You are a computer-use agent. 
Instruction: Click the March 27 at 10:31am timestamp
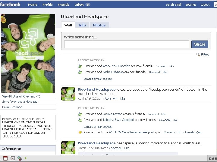[92, 148]
